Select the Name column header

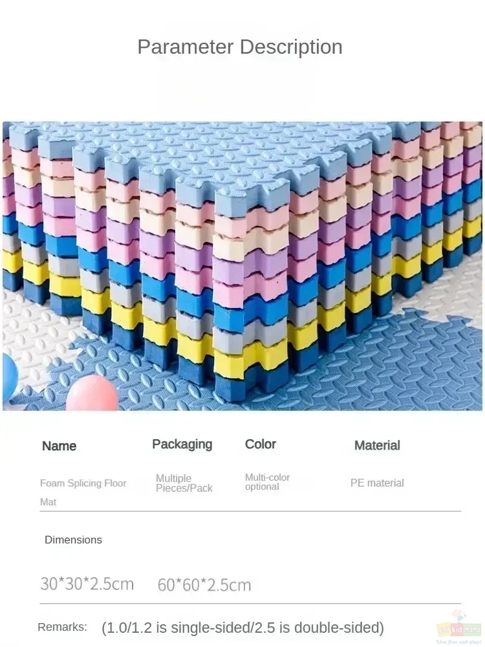pos(59,446)
